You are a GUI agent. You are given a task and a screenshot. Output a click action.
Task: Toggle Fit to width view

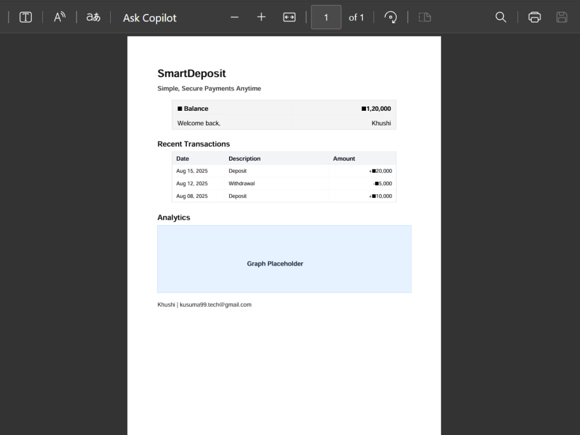(289, 17)
